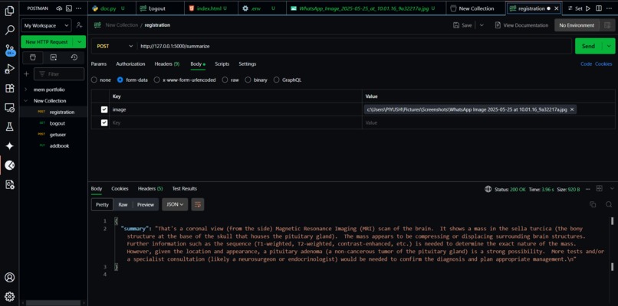618x306 pixels.
Task: Click View Documentation
Action: pos(521,25)
